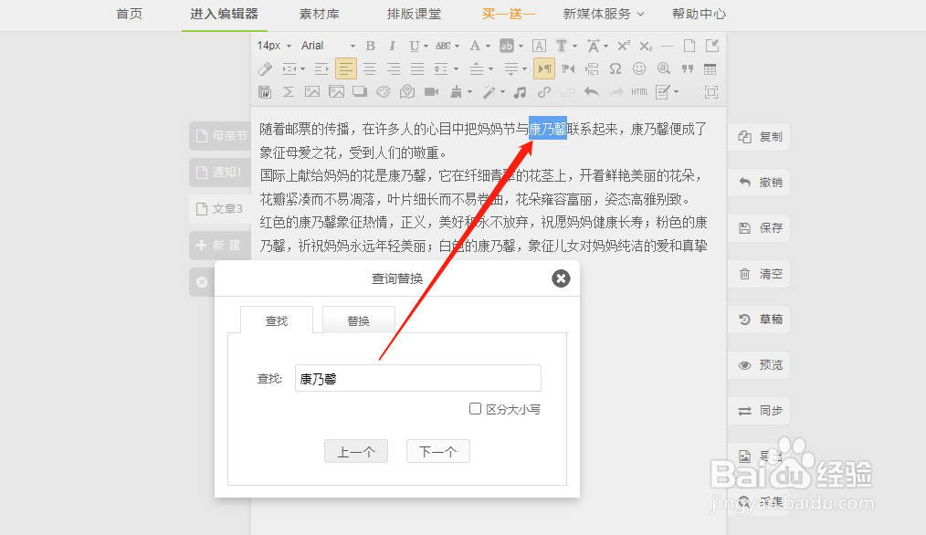
Task: Apply superscript formatting
Action: 624,46
